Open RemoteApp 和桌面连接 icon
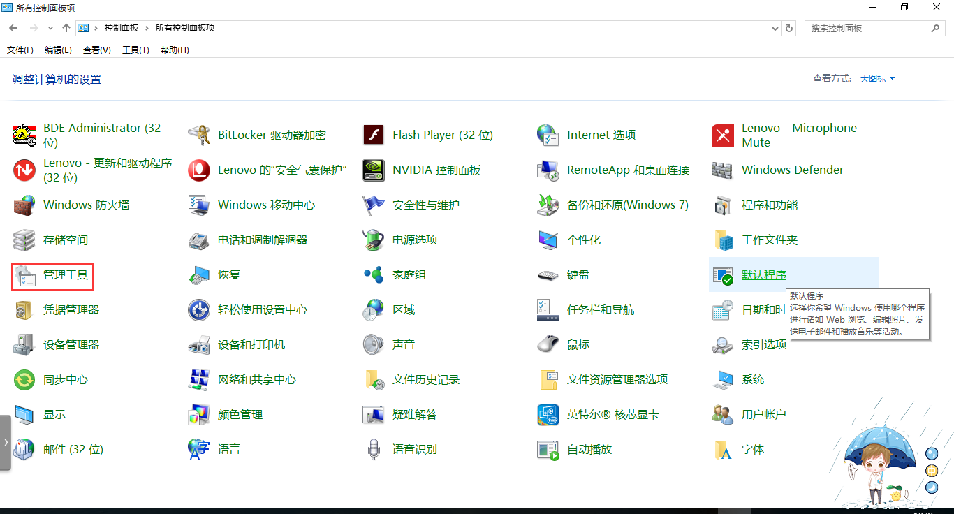This screenshot has width=954, height=514. coord(548,170)
